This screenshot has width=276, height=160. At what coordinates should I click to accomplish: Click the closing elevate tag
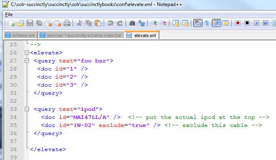click(x=48, y=150)
